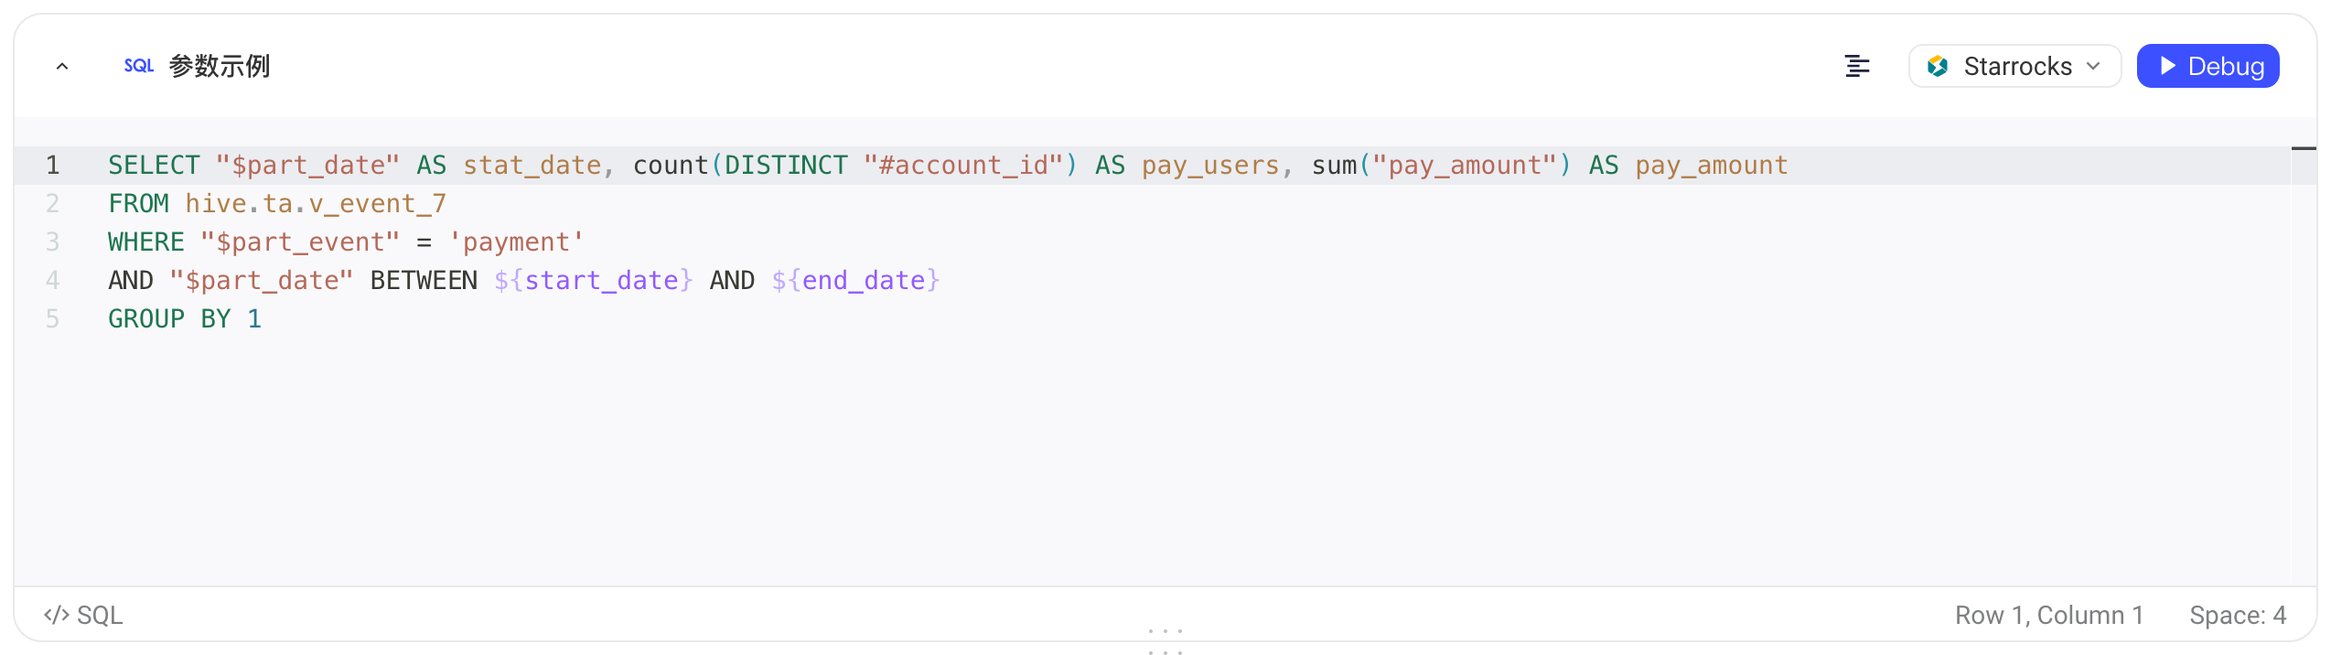Click the 参数示例 title text
Screen dimensions: 2331x655
[x=220, y=66]
